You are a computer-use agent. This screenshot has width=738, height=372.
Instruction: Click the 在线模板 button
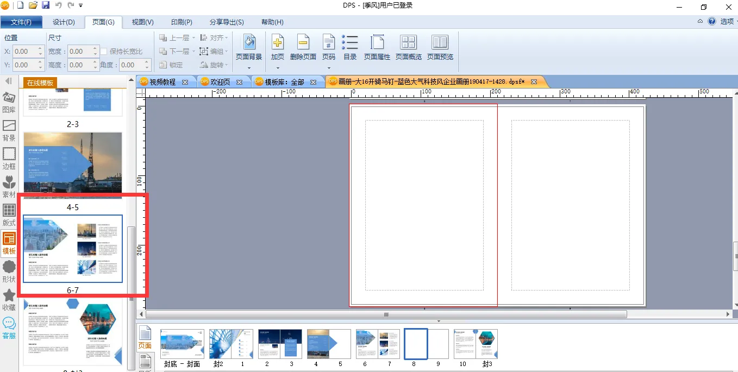(41, 83)
